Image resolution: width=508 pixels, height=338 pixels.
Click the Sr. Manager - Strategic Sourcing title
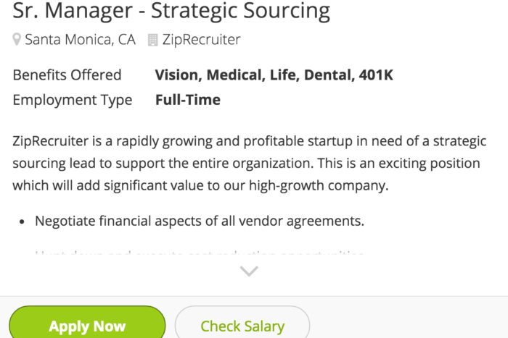171,11
